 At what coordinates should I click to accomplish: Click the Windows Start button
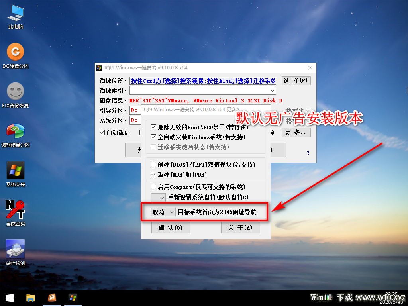click(x=10, y=298)
